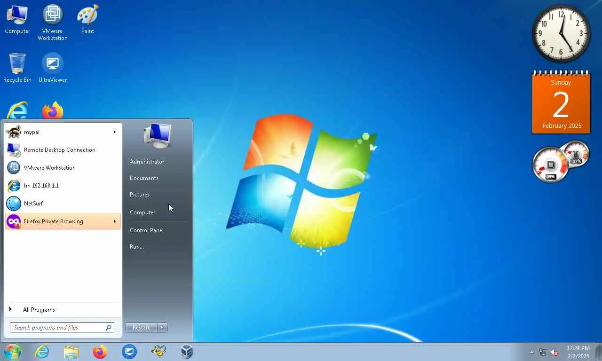Open the Paint desktop icon
The width and height of the screenshot is (602, 361).
(x=87, y=20)
